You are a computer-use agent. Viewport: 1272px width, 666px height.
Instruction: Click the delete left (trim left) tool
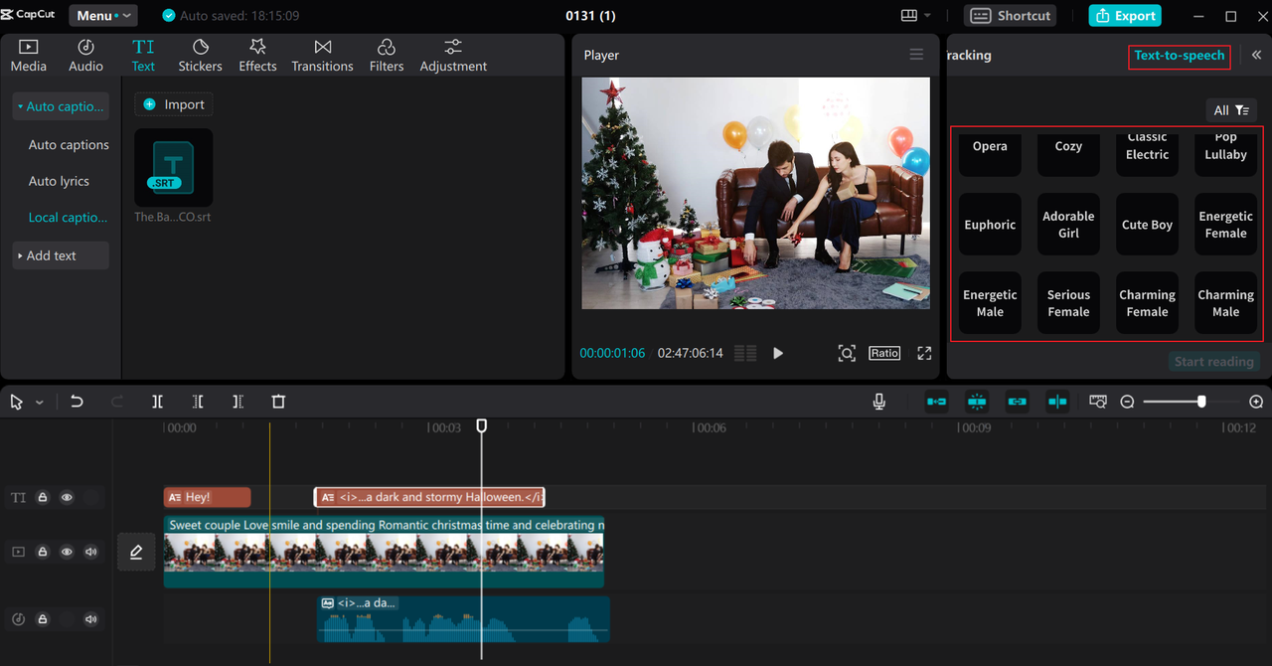198,402
